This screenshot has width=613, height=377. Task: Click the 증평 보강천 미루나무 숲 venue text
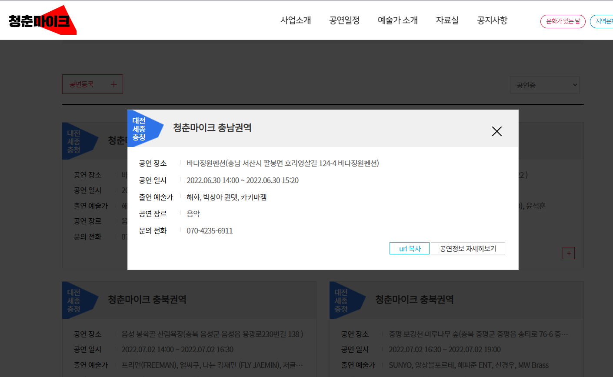coord(478,334)
